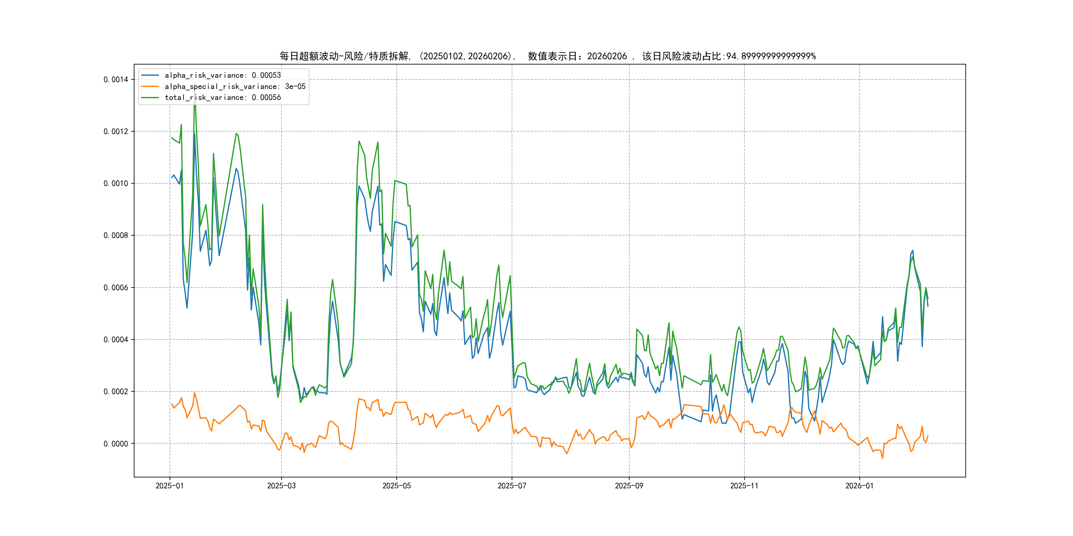Click the orange line sample in legend
This screenshot has height=536, width=1073.
(x=150, y=87)
